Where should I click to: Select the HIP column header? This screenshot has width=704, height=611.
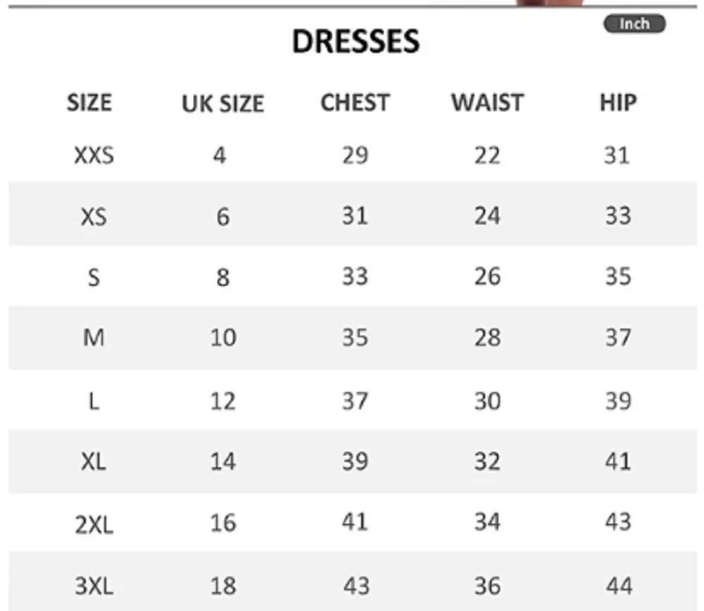point(617,103)
